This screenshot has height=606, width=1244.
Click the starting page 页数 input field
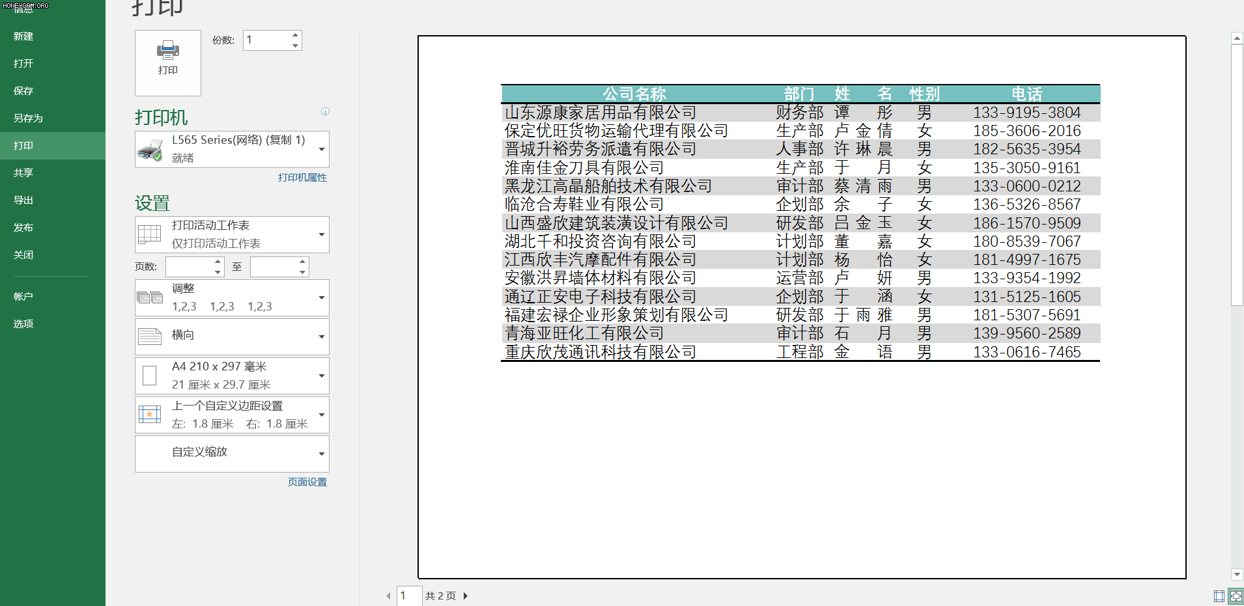tap(189, 267)
